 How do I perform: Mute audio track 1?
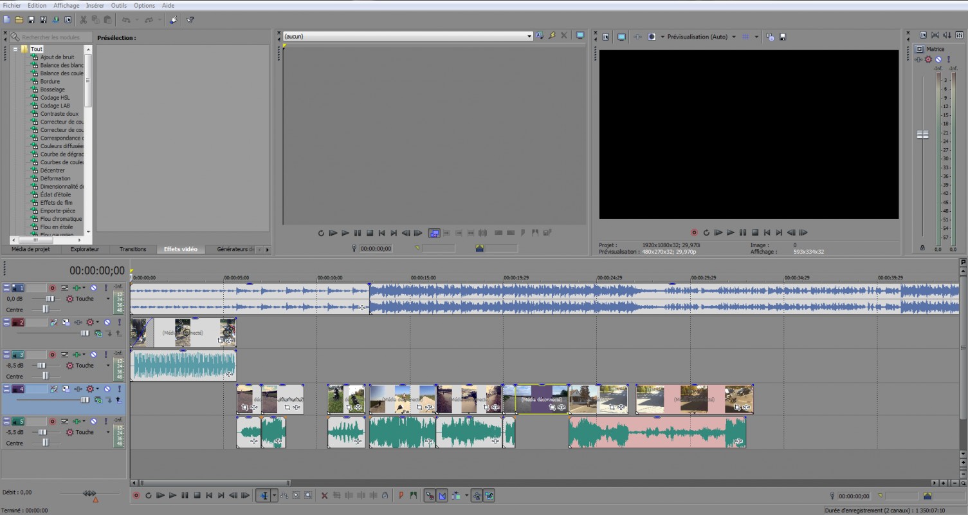[93, 288]
